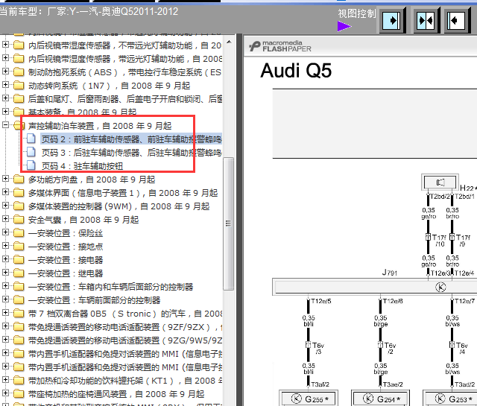
Task: Expand 安装位置：保险丝 folder
Action: 5,232
